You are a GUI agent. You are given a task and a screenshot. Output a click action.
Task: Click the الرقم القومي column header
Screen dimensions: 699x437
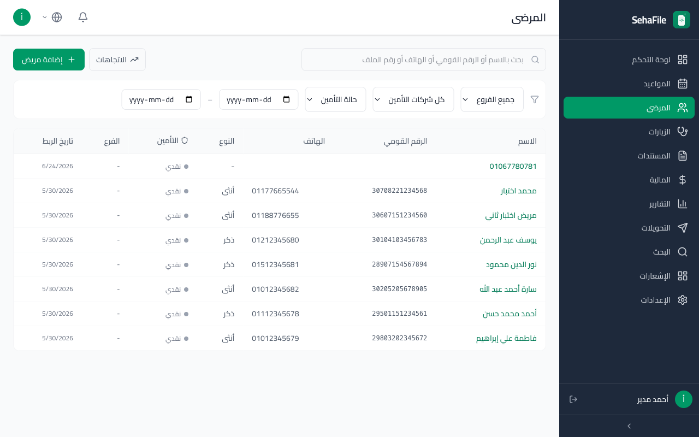click(x=405, y=141)
